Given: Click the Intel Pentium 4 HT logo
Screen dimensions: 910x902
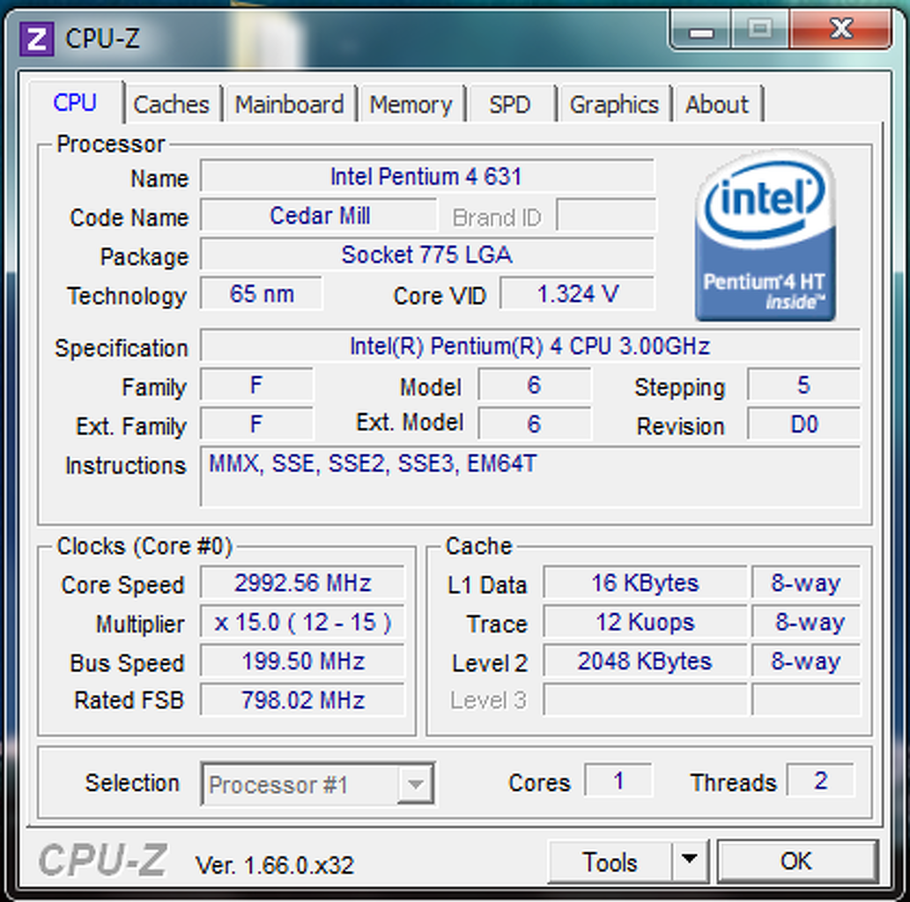Looking at the screenshot, I should coord(766,235).
